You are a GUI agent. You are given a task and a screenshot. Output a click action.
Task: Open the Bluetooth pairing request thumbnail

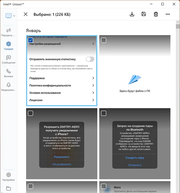pos(135,144)
